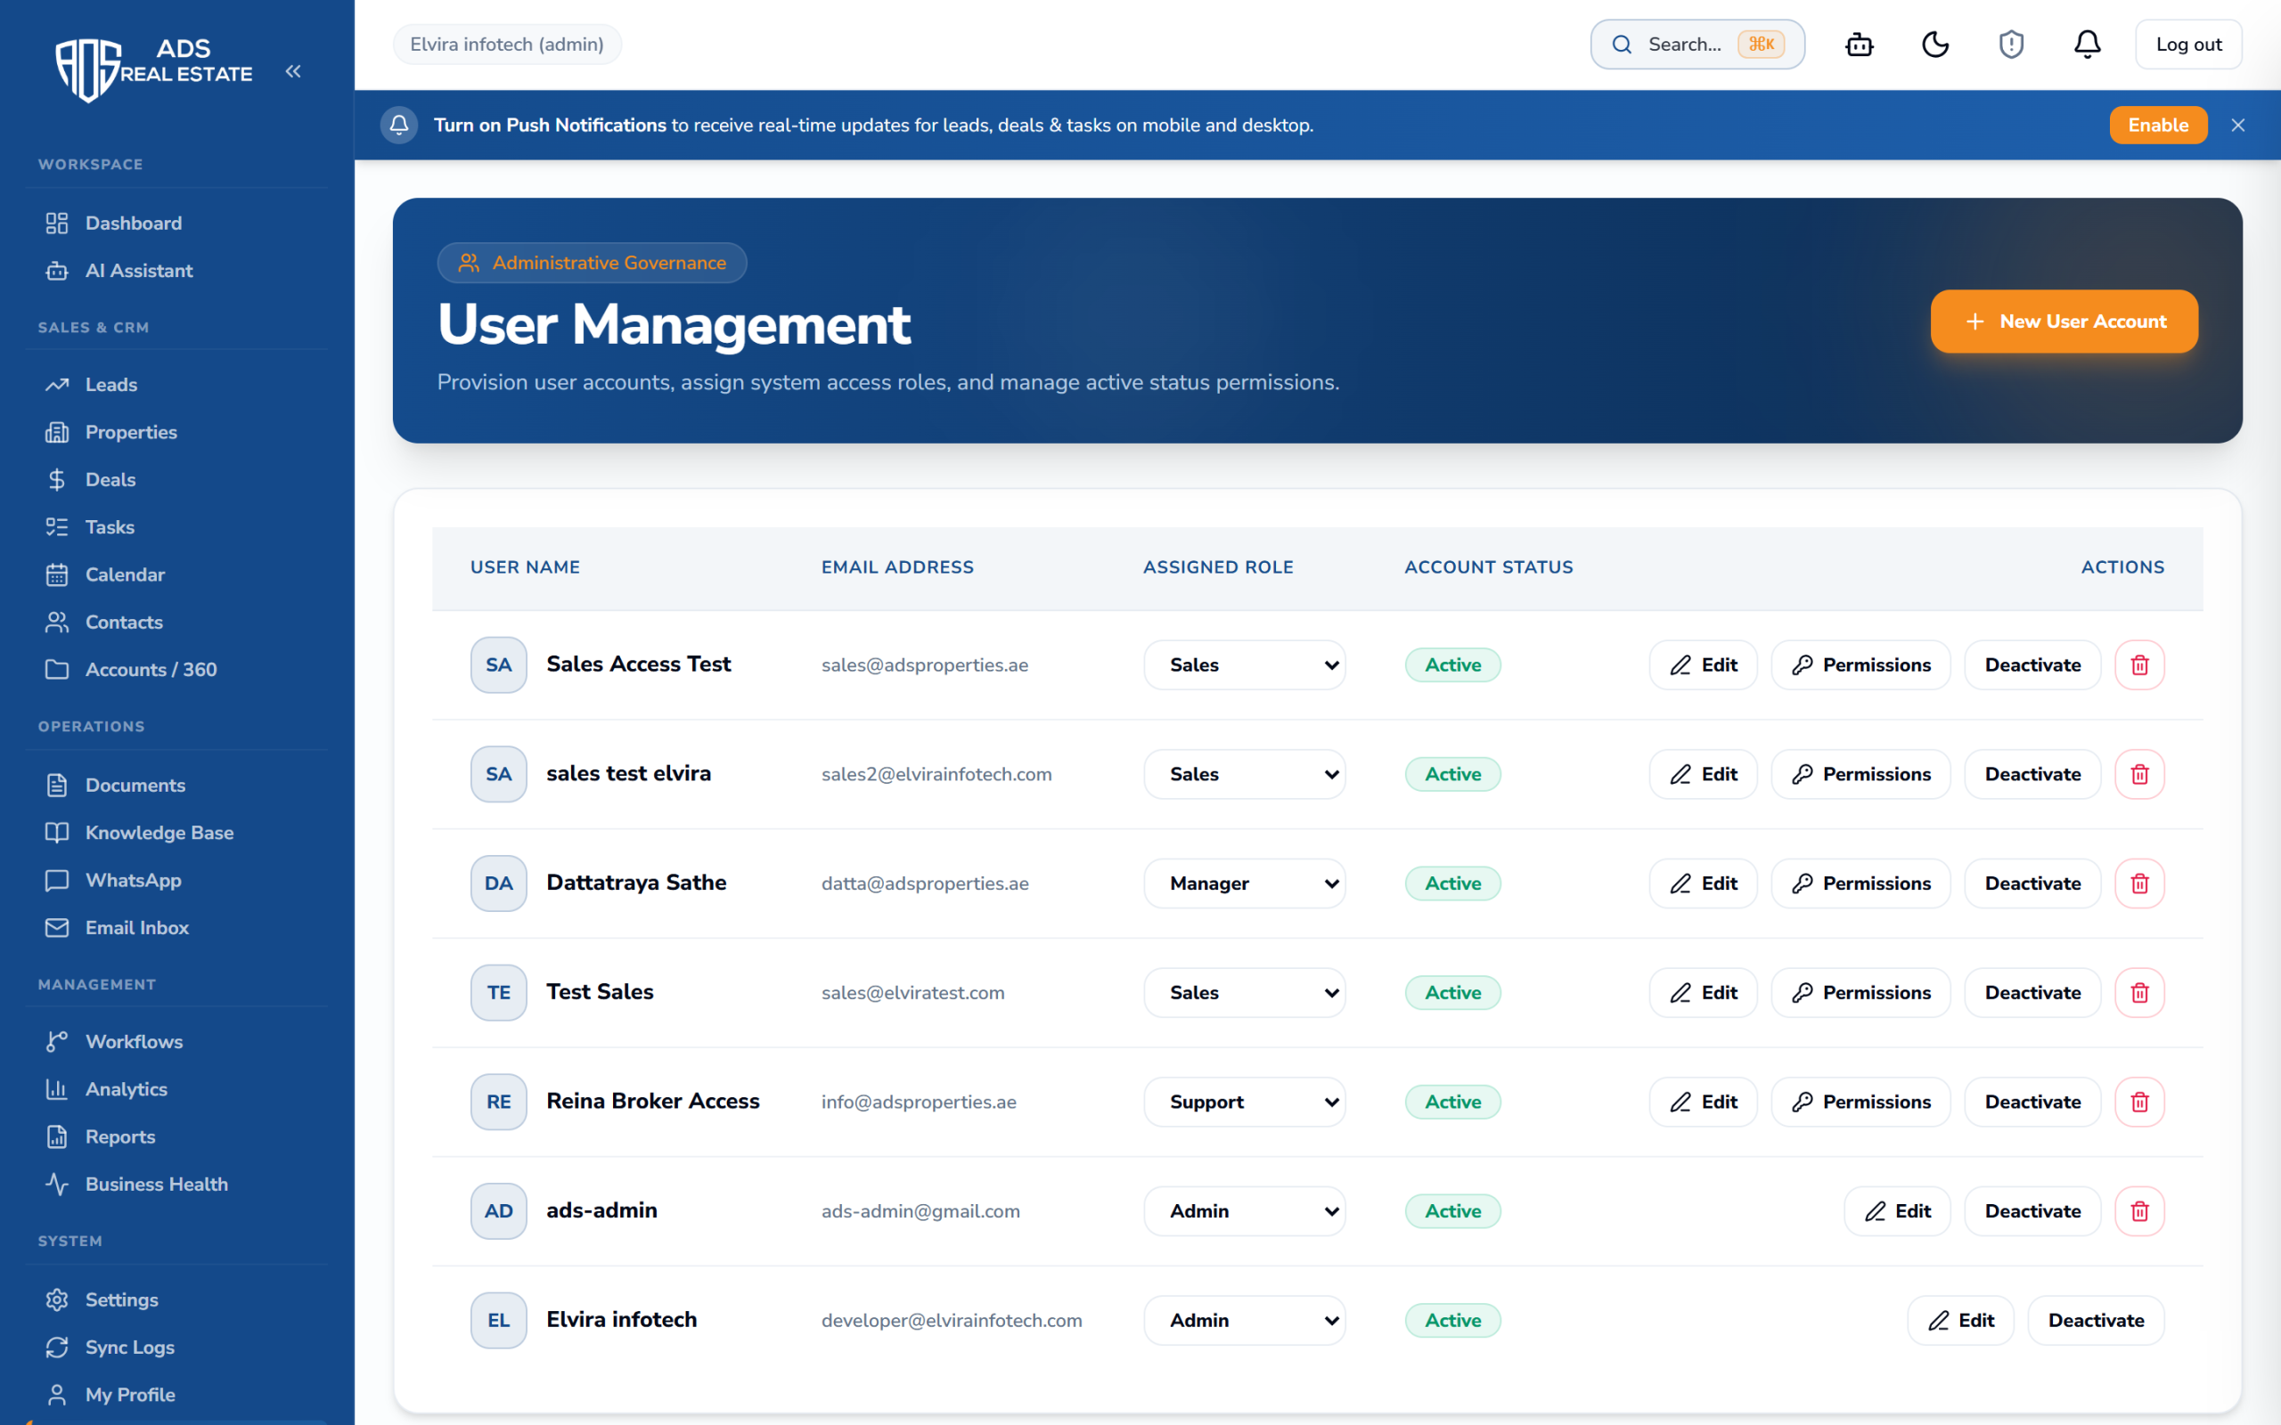
Task: Delete the Test Sales user
Action: point(2139,992)
